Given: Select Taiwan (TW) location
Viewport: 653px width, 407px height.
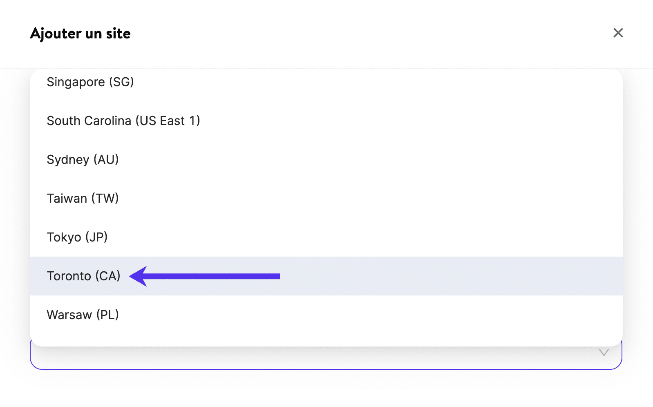Looking at the screenshot, I should 83,199.
